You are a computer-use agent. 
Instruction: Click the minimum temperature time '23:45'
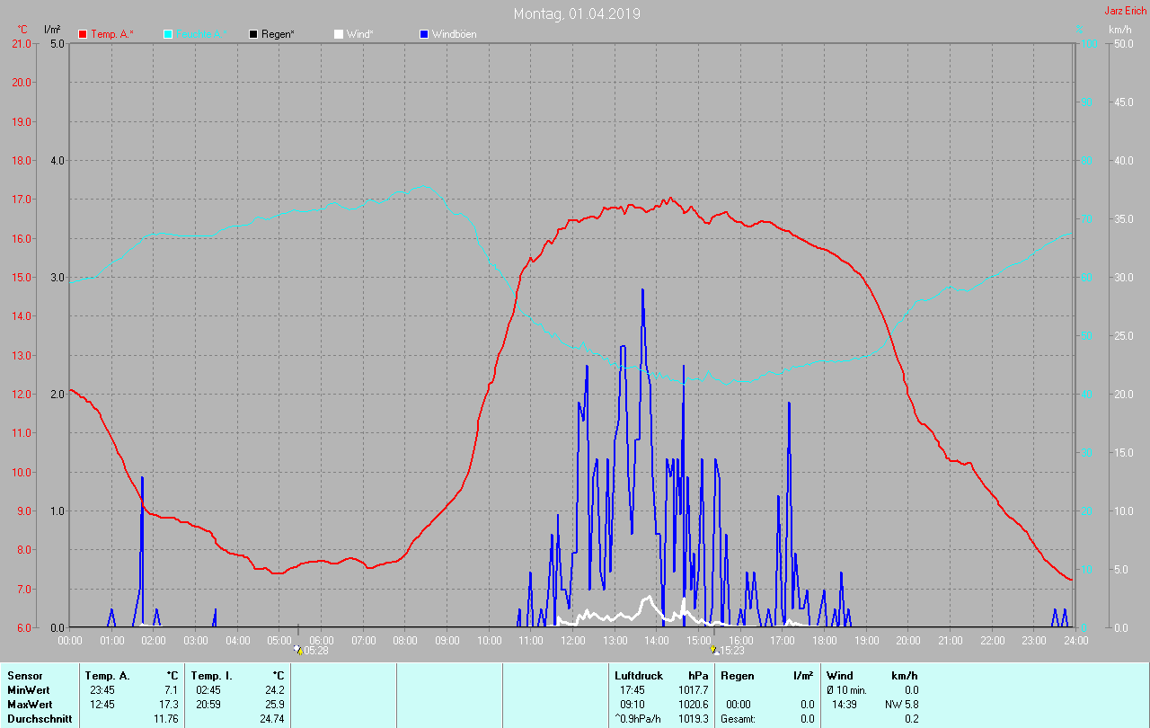[102, 689]
